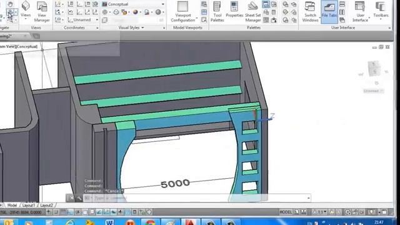The width and height of the screenshot is (400, 225).
Task: Click the new drawing tab button
Action: pyautogui.click(x=36, y=36)
